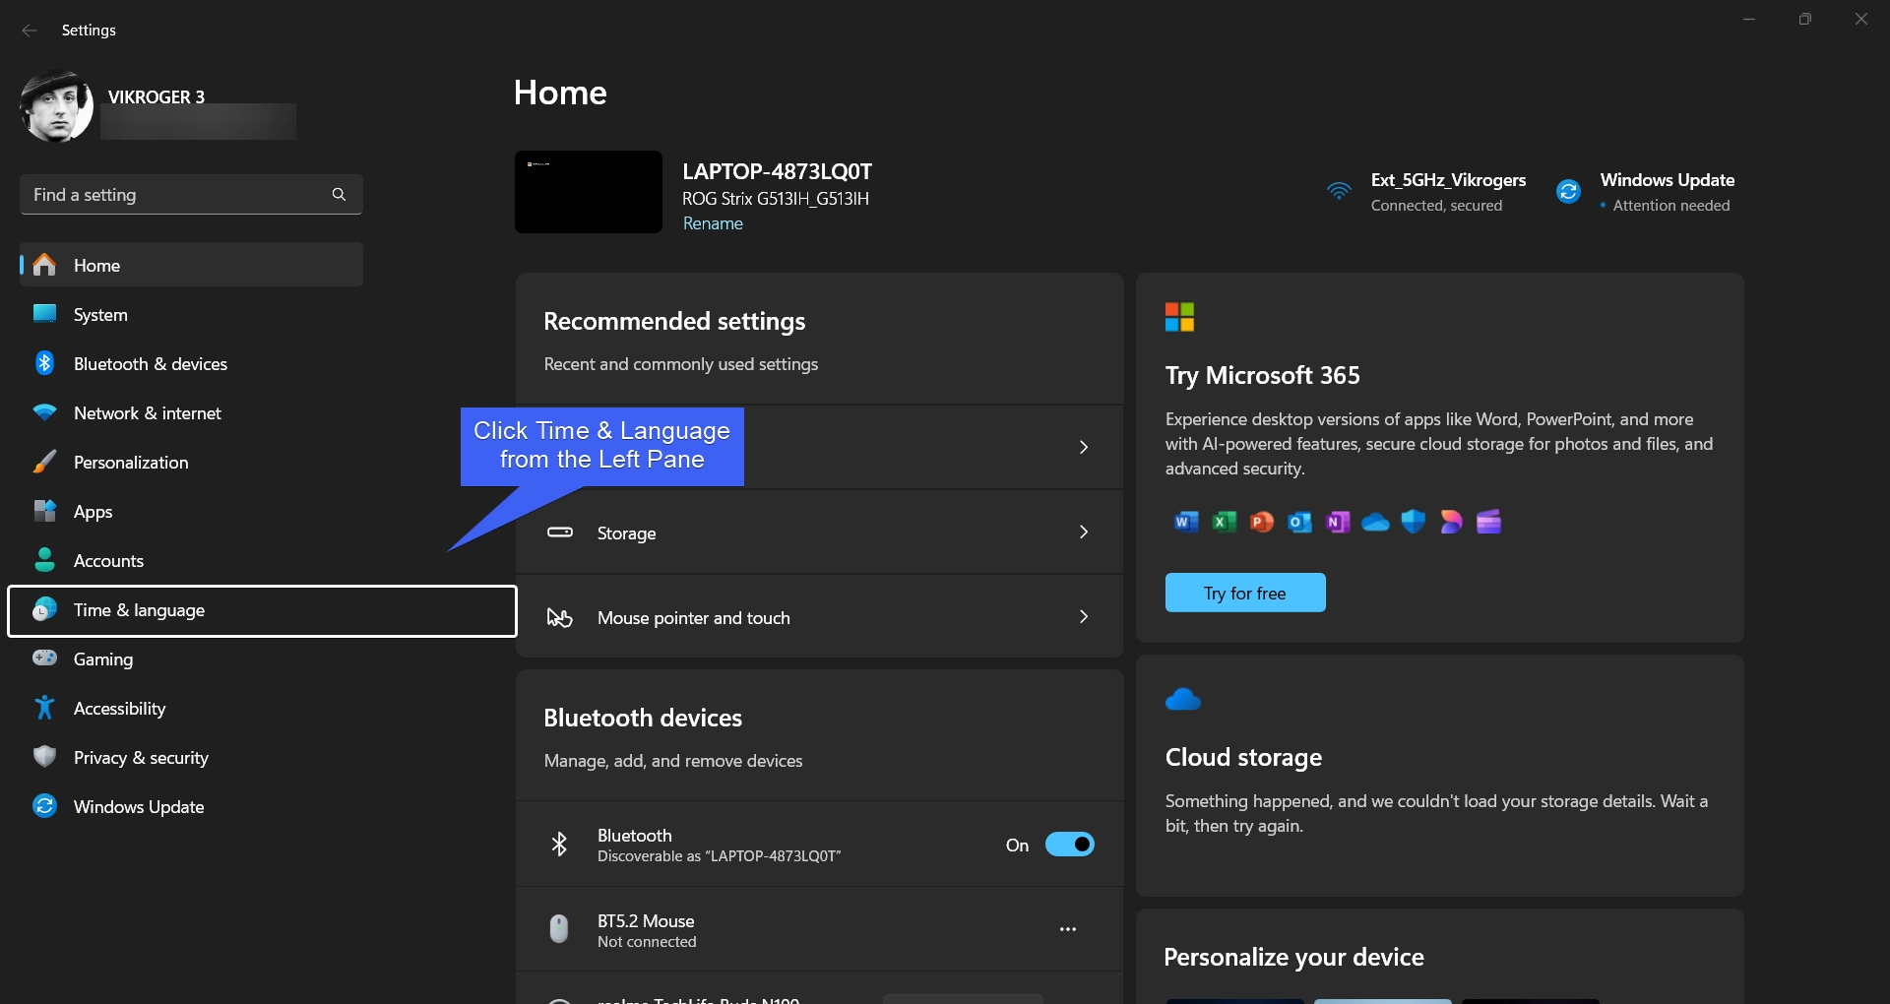Image resolution: width=1890 pixels, height=1004 pixels.
Task: Click the back arrow next to Settings
Action: click(x=30, y=31)
